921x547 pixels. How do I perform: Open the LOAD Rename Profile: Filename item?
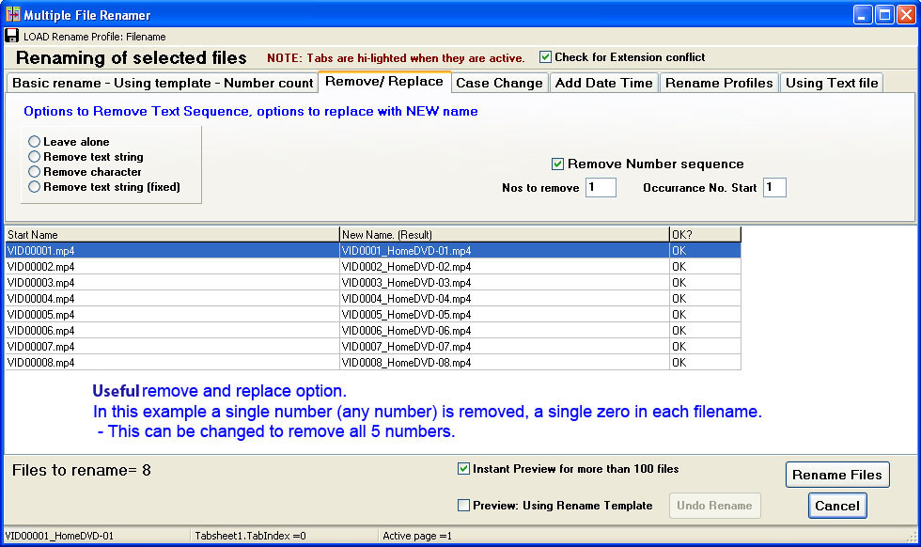95,37
